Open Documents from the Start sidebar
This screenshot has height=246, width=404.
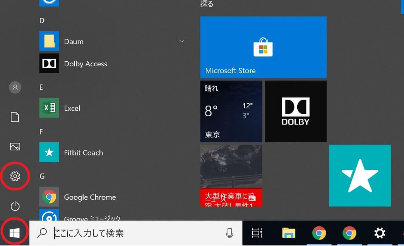click(15, 117)
